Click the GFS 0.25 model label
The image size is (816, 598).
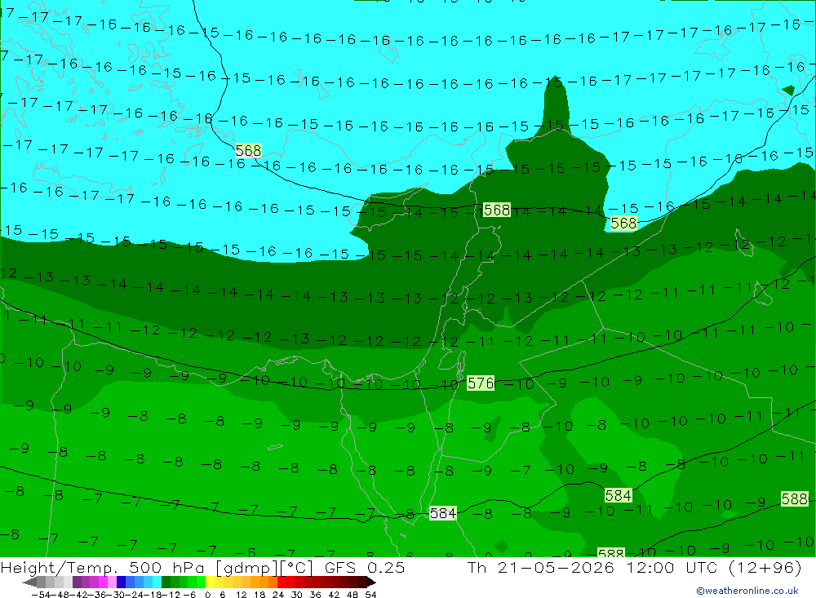pos(364,567)
